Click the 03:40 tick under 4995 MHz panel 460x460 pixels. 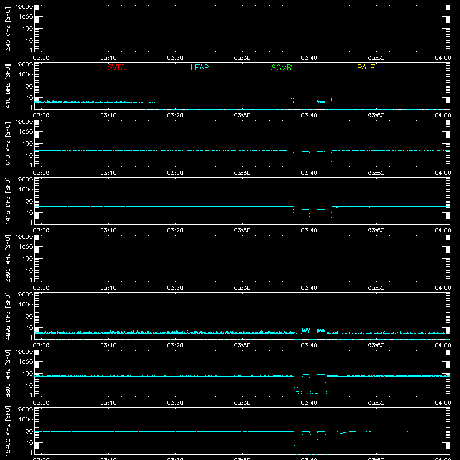(x=309, y=346)
